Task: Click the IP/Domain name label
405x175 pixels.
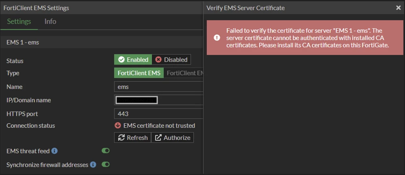Action: point(29,100)
